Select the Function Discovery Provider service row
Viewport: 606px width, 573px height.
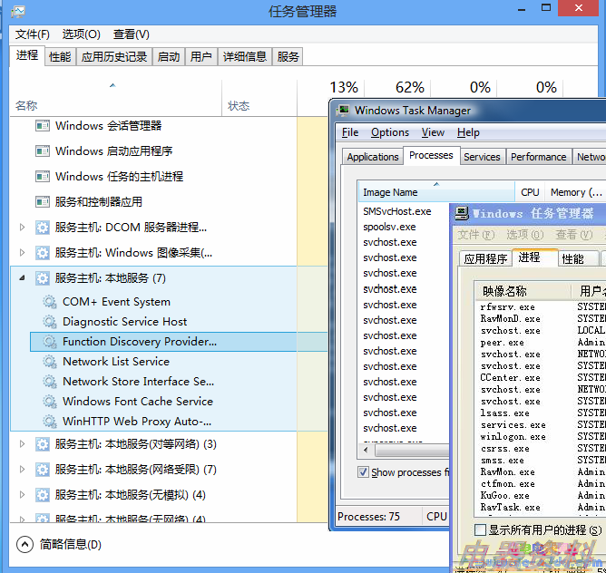pos(139,342)
